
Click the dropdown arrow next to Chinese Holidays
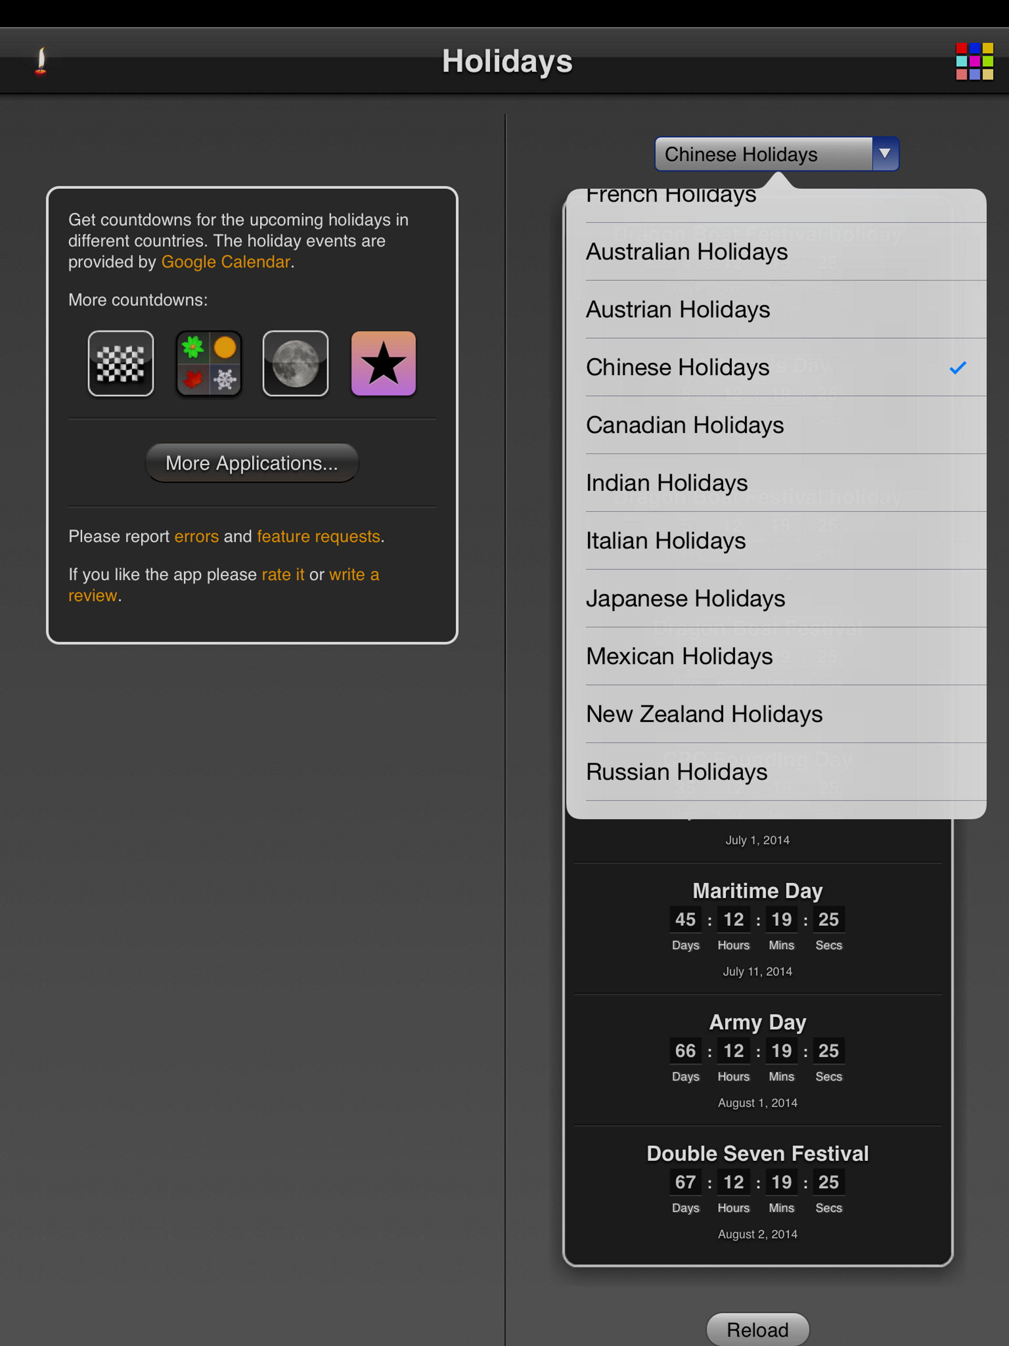pos(885,154)
